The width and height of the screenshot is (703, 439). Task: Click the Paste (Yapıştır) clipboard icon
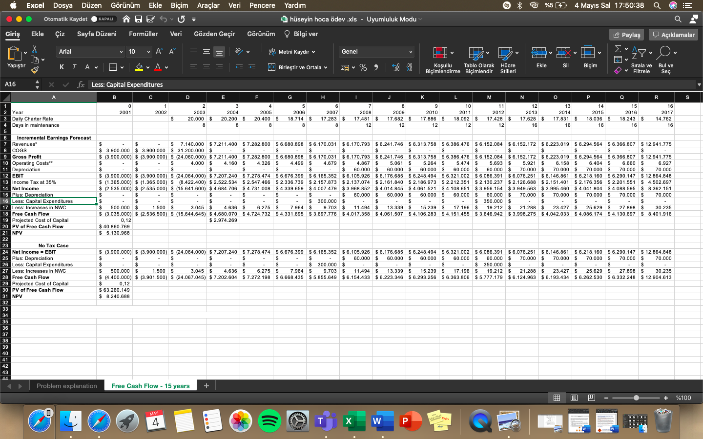tap(15, 53)
